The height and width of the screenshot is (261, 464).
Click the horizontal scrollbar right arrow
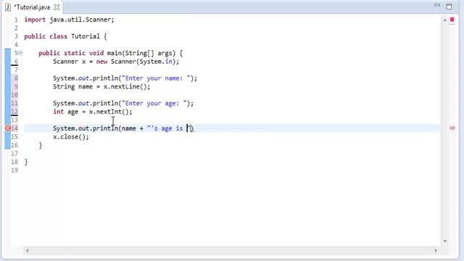436,251
